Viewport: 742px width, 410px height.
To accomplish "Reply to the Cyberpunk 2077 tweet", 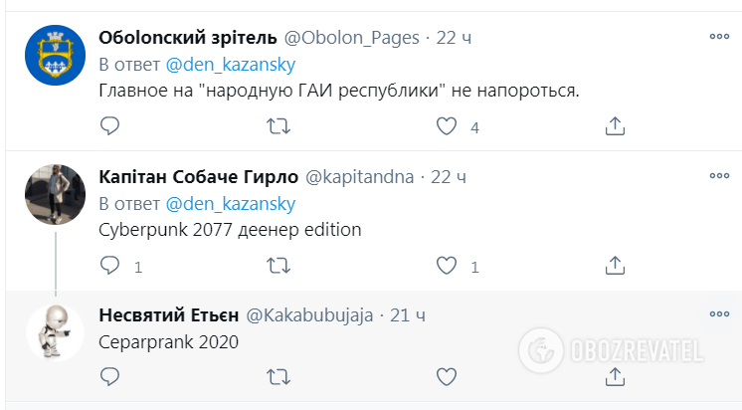I will tap(110, 267).
